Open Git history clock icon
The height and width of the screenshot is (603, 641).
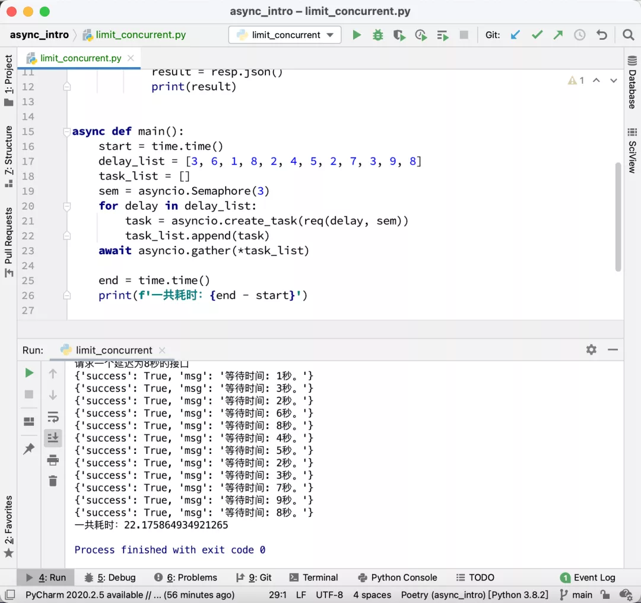tap(580, 35)
